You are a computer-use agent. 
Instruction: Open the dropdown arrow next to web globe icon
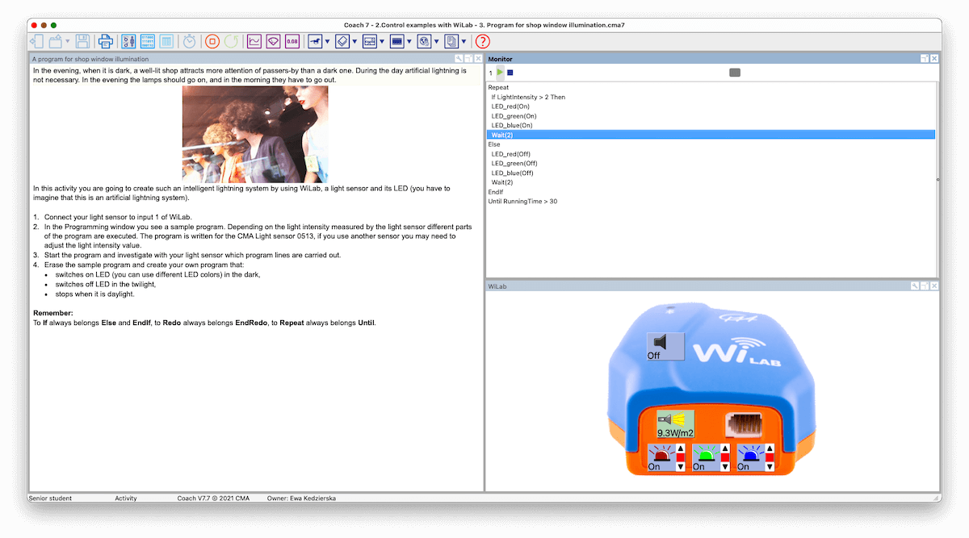(x=437, y=41)
